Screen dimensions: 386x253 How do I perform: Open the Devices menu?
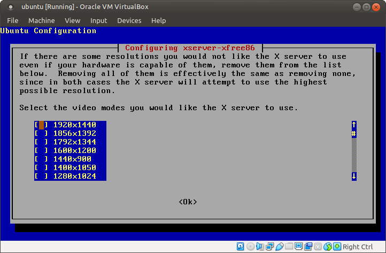[129, 20]
